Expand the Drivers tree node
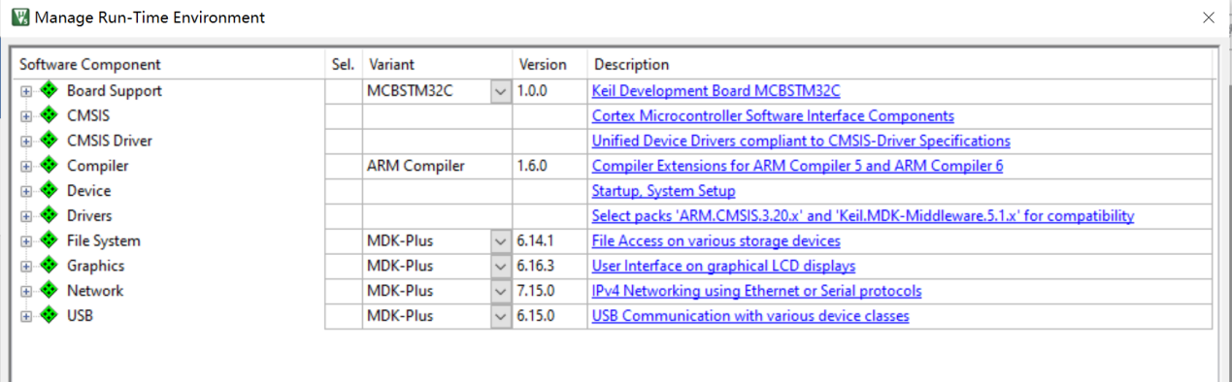 point(26,216)
